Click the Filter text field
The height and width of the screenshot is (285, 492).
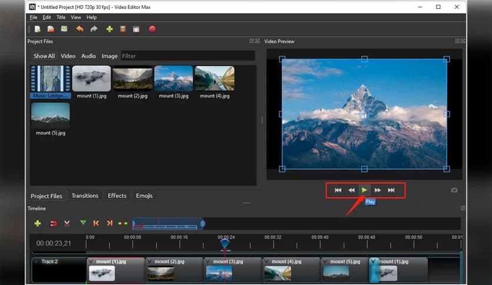click(188, 56)
